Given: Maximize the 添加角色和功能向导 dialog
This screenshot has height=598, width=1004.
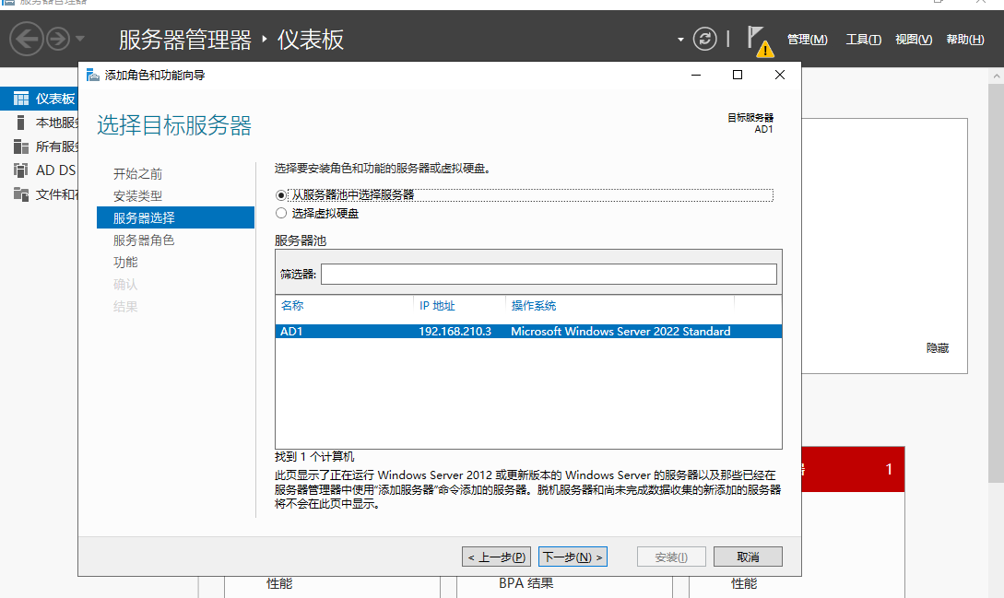Looking at the screenshot, I should (738, 75).
